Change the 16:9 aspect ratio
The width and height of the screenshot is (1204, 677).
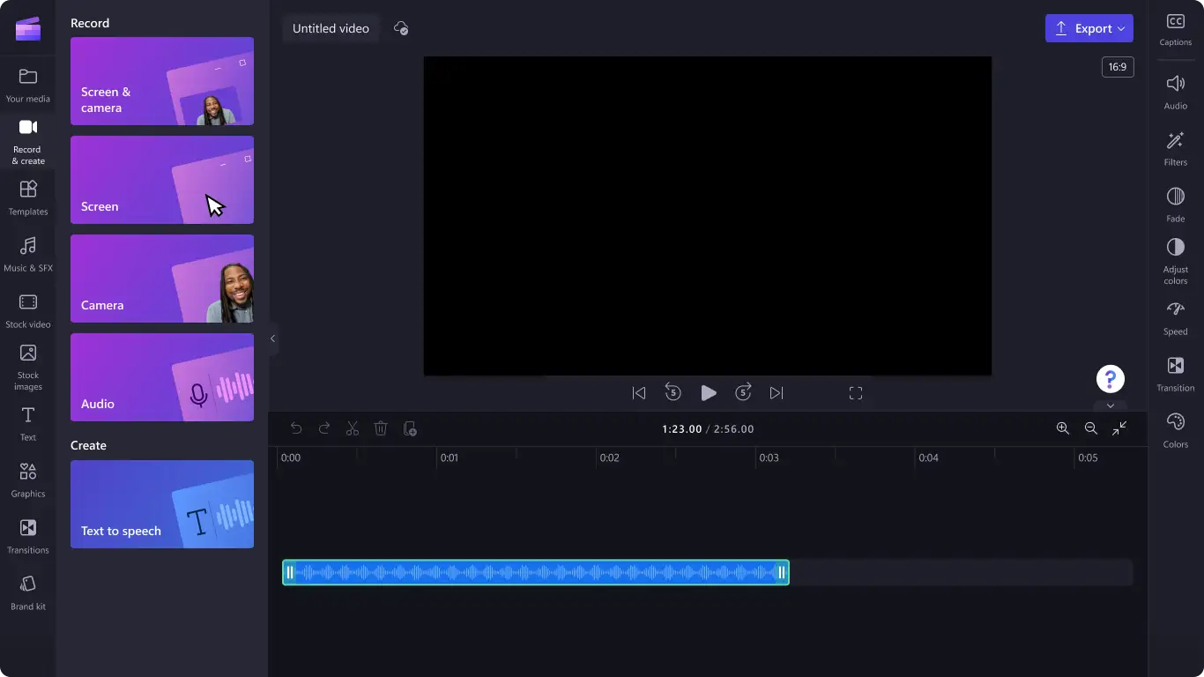(1118, 67)
